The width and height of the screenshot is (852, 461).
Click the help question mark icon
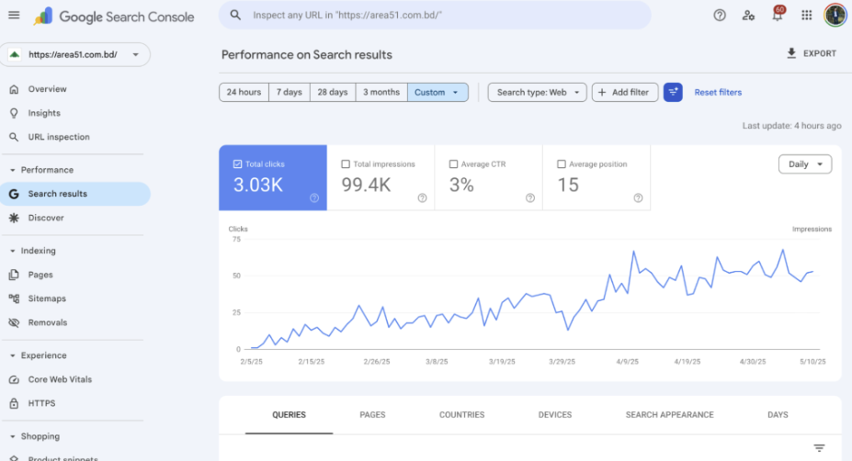pos(720,15)
